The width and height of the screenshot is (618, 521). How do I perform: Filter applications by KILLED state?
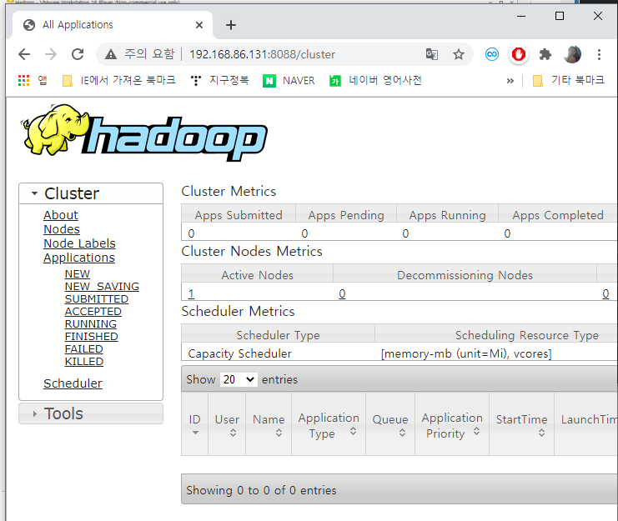84,362
